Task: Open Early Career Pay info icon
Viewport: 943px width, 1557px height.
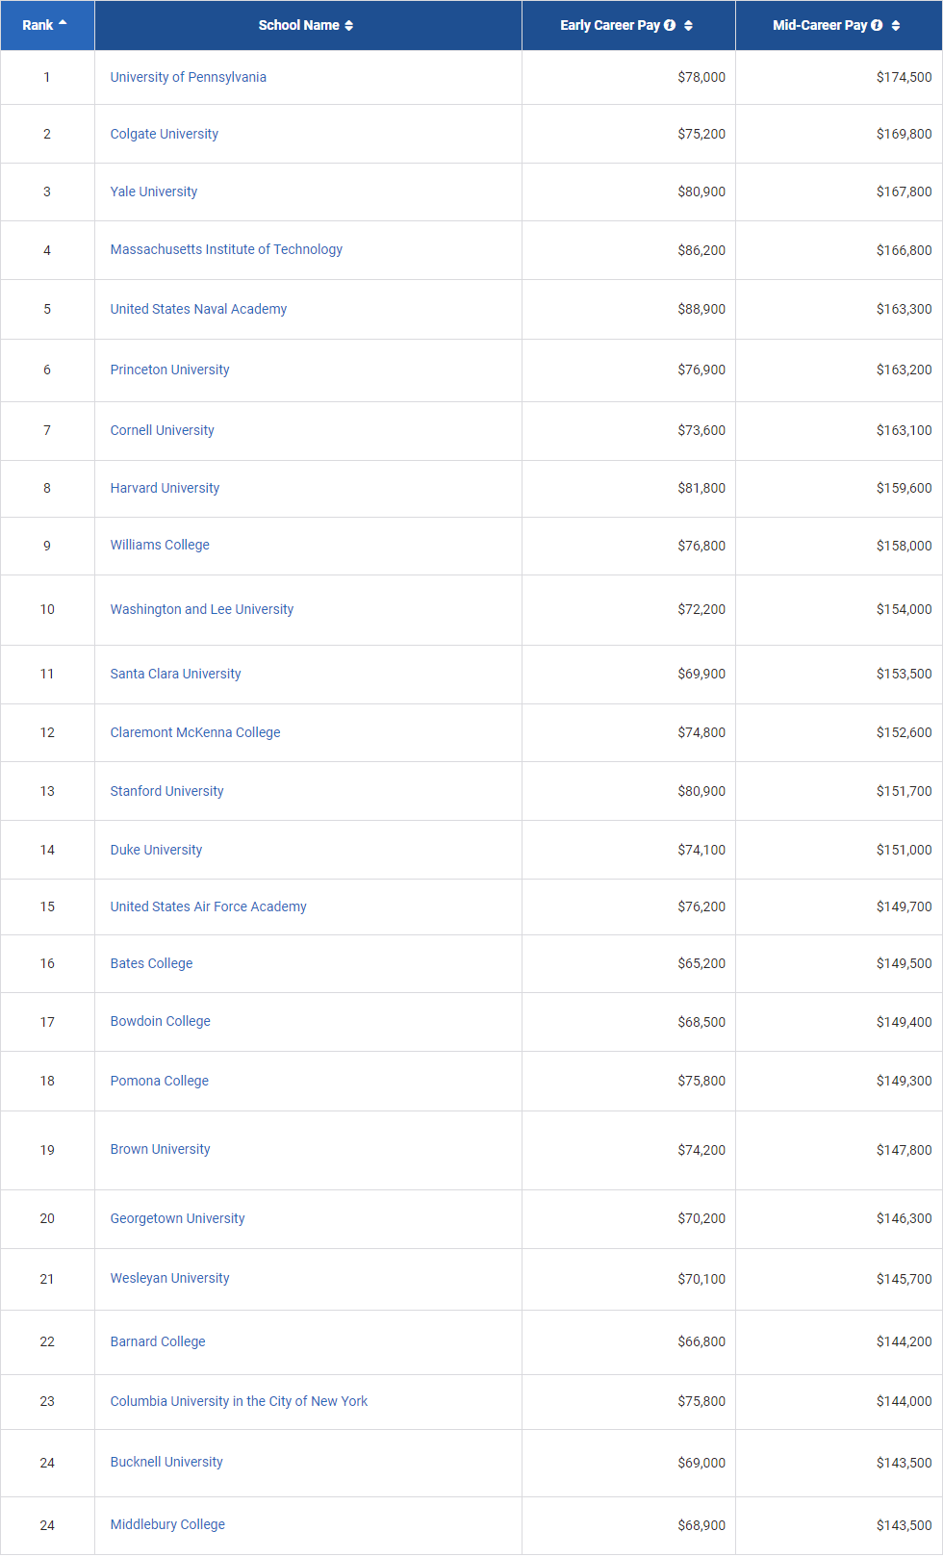Action: [x=670, y=25]
